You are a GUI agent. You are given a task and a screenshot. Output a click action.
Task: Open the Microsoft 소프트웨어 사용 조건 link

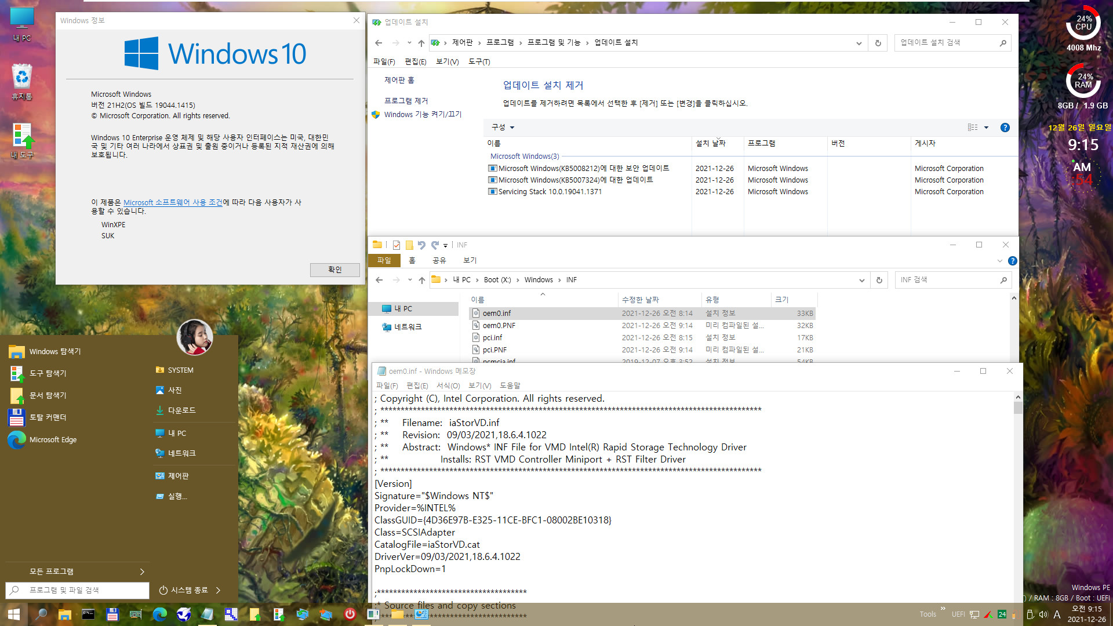pos(173,202)
